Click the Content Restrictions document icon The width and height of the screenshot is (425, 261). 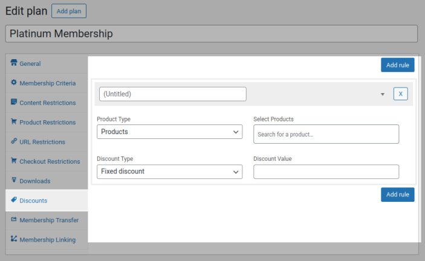[14, 101]
